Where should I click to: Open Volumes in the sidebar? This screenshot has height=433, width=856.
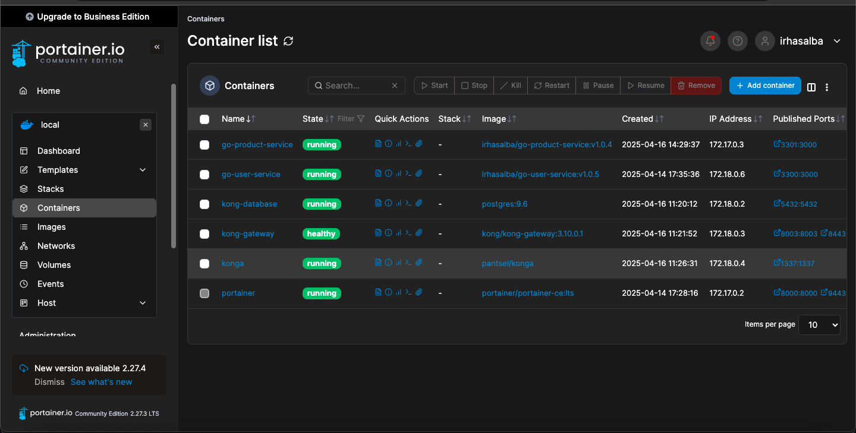[54, 265]
